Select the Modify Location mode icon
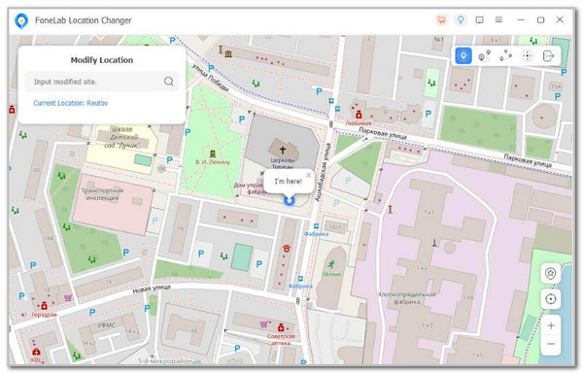 (x=463, y=56)
